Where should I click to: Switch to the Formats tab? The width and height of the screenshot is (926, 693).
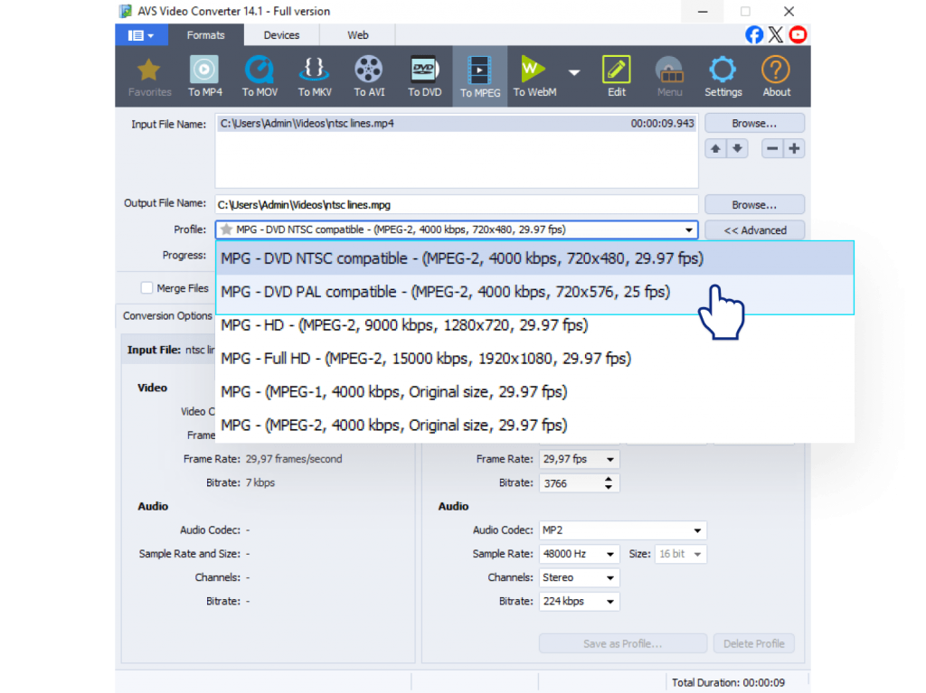205,35
